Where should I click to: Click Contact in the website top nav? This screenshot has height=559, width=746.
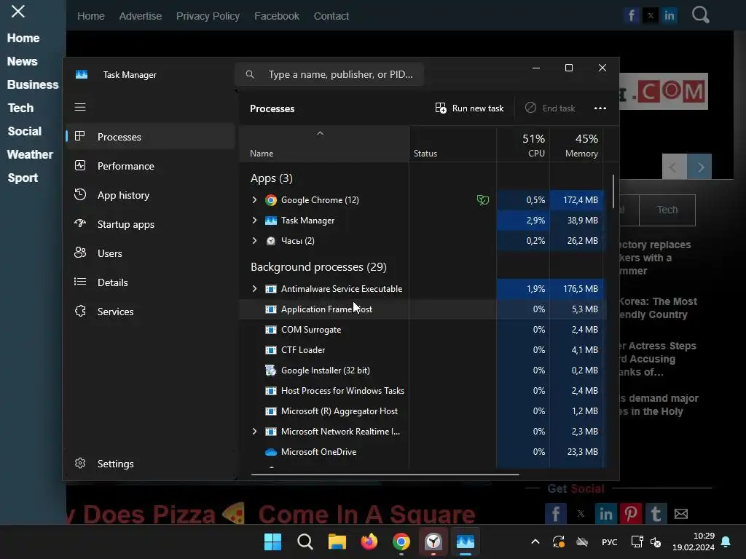tap(331, 16)
